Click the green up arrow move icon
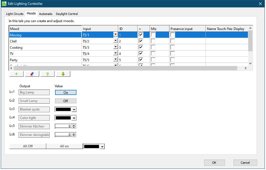This screenshot has height=170, width=266. [x=48, y=74]
